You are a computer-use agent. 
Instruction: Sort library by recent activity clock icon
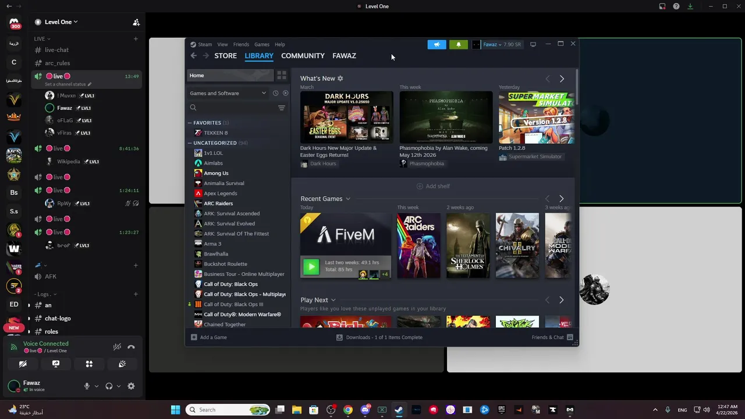[275, 93]
